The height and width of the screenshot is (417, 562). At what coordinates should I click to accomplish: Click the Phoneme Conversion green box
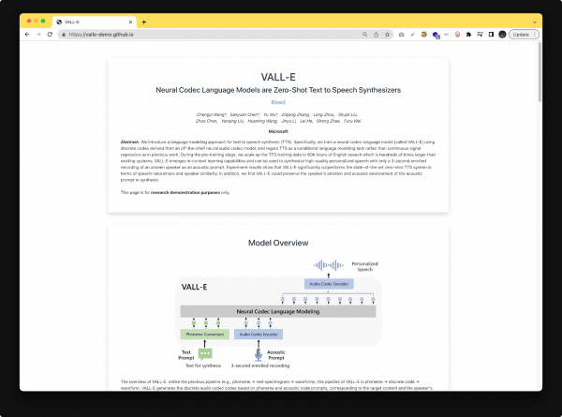pos(204,335)
